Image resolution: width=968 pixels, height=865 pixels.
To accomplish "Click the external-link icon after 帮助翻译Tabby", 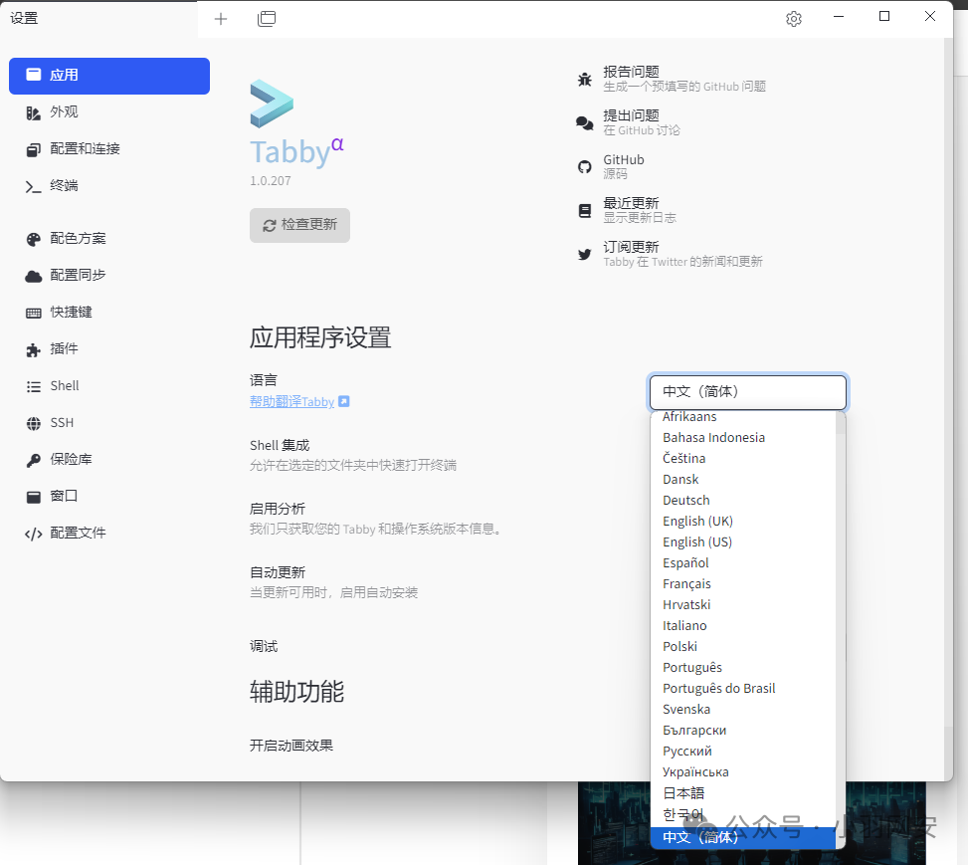I will pos(344,401).
